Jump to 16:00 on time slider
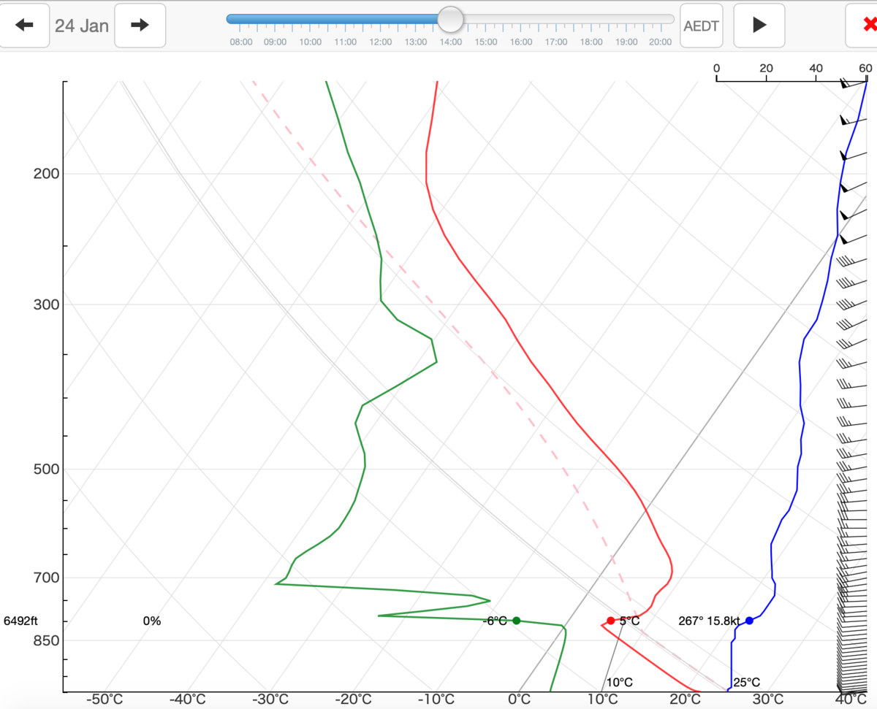The image size is (877, 709). pyautogui.click(x=521, y=42)
